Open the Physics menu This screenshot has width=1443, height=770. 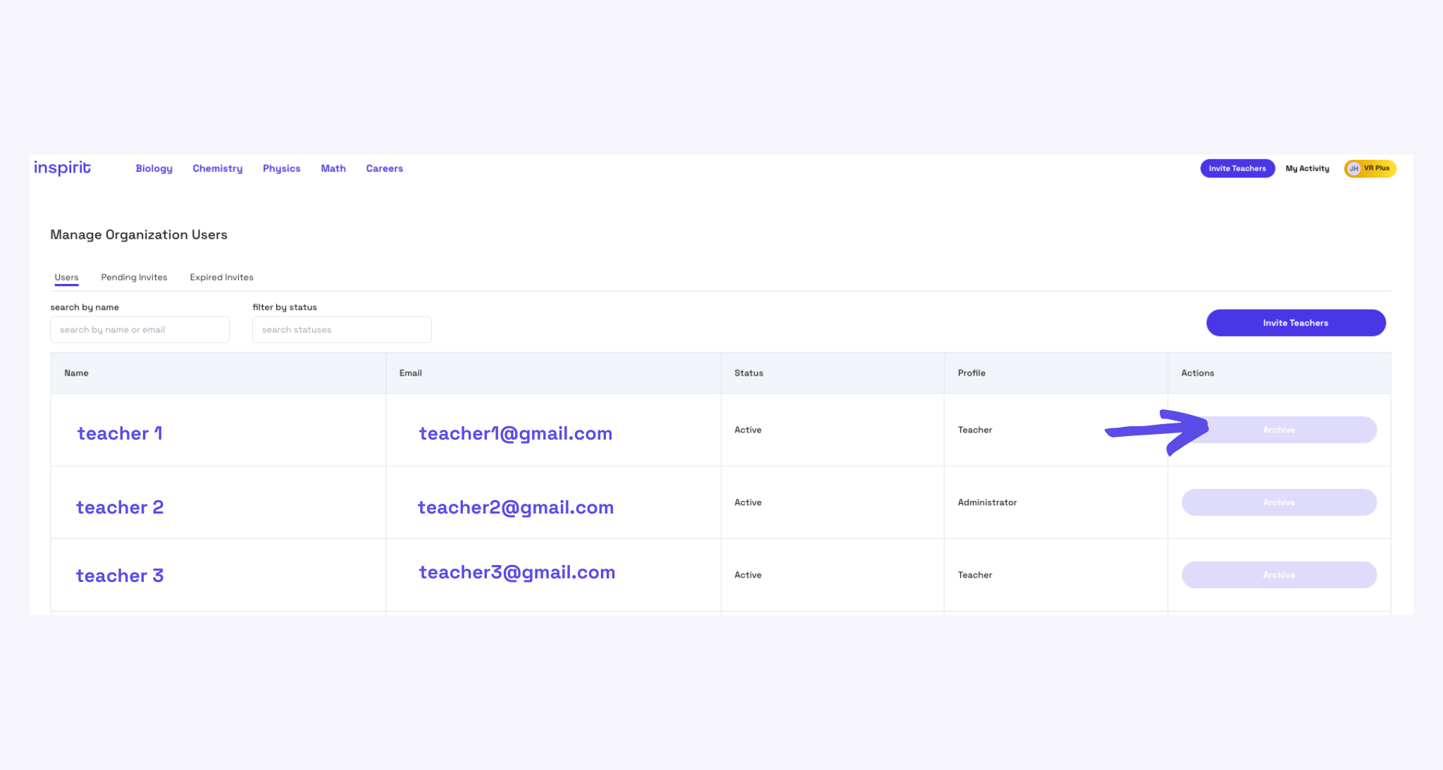click(282, 168)
